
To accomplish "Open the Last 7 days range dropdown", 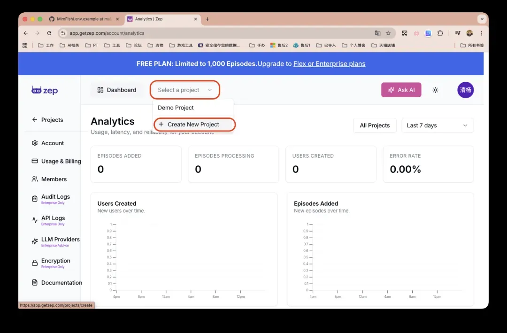I will [437, 125].
